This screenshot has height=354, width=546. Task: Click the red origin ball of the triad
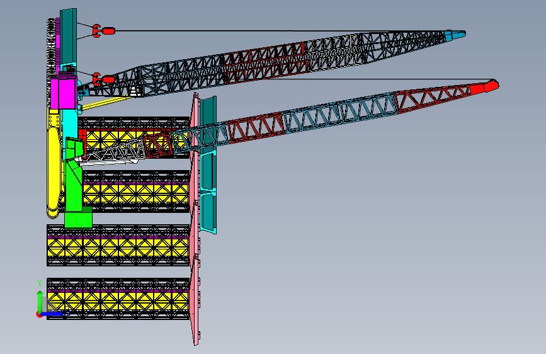point(39,314)
